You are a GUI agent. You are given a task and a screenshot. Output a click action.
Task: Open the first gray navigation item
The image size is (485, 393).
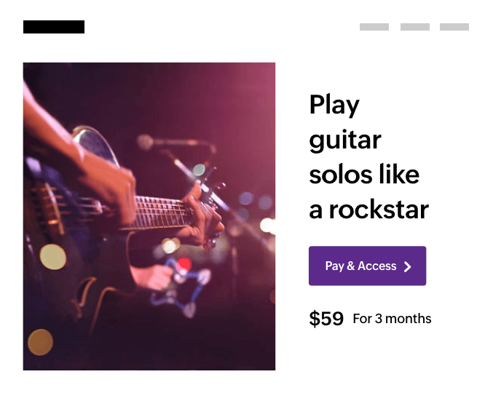(374, 27)
